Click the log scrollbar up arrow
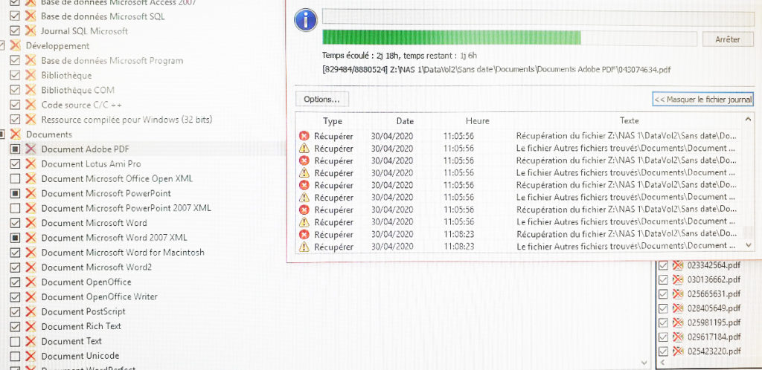 749,119
